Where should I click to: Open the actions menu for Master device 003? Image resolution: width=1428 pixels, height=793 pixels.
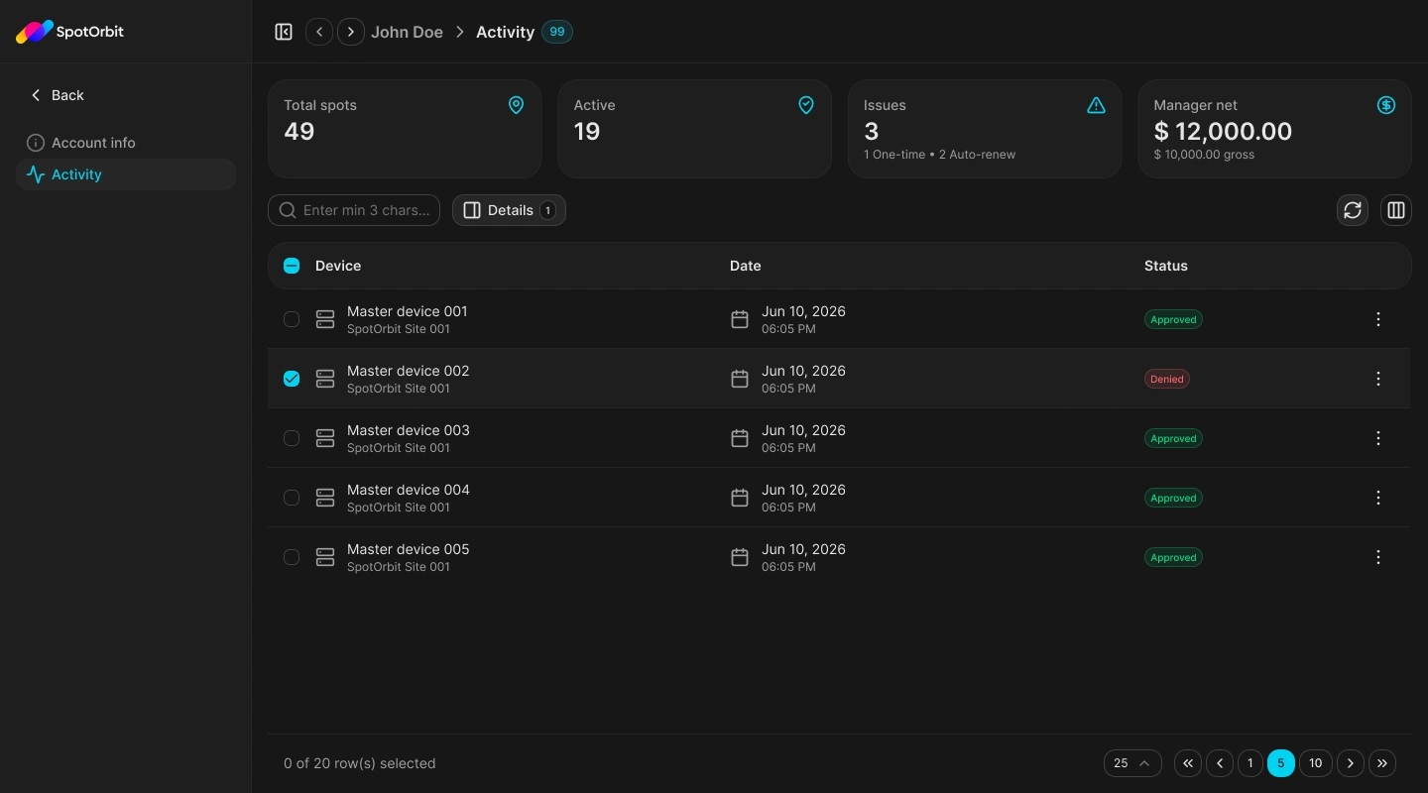point(1378,438)
